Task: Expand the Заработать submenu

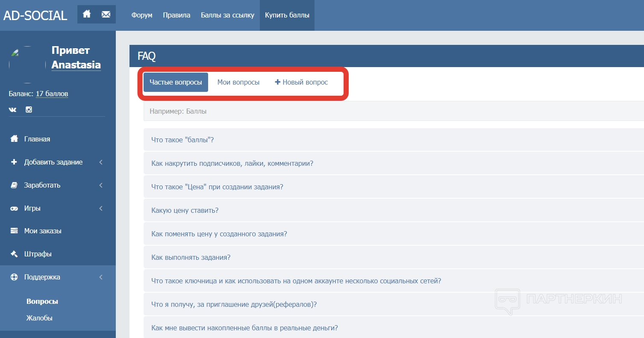Action: click(42, 185)
